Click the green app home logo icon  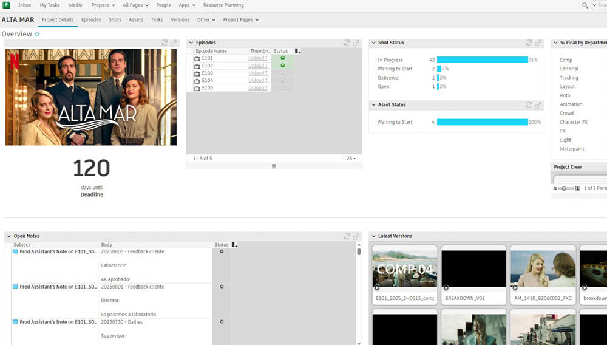[x=6, y=5]
